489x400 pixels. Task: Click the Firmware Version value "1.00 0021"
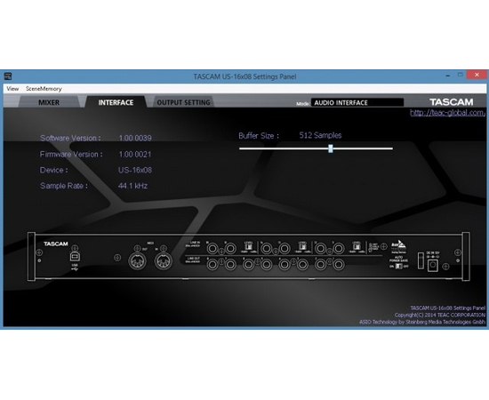click(135, 155)
